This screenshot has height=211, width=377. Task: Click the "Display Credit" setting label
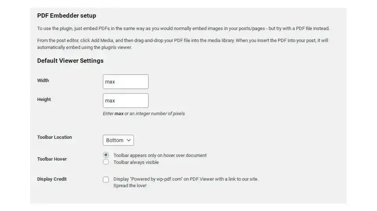(52, 179)
